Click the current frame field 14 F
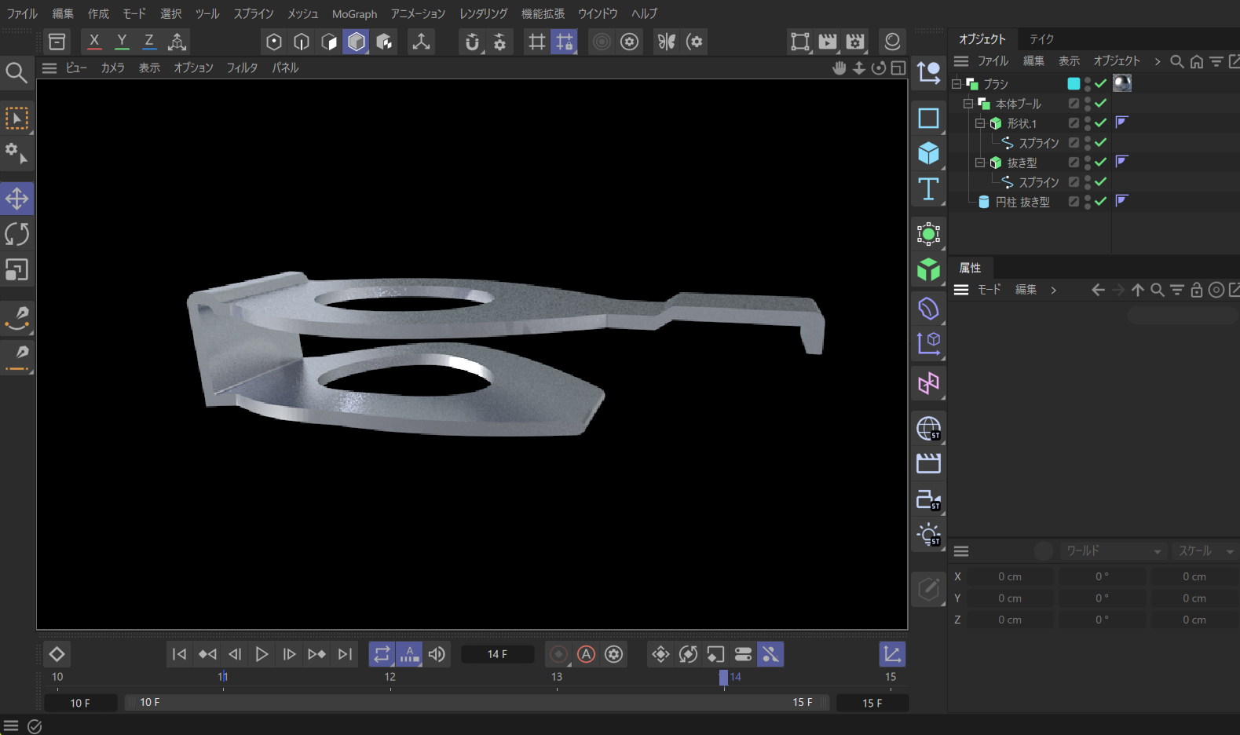The image size is (1240, 735). tap(497, 654)
